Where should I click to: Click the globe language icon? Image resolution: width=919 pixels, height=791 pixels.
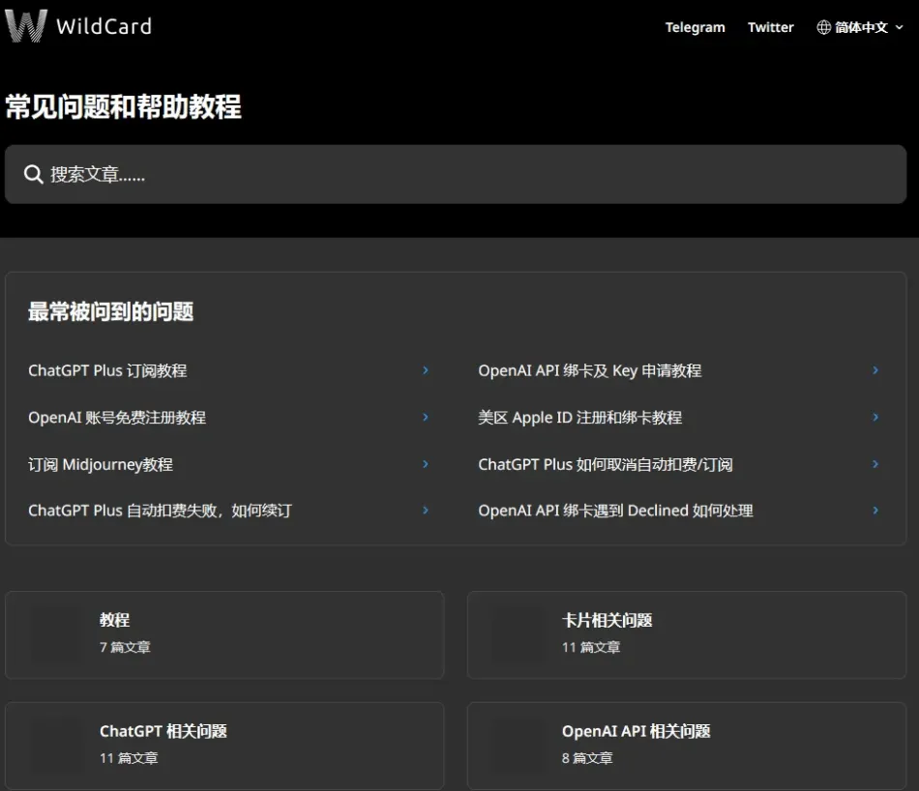tap(824, 27)
